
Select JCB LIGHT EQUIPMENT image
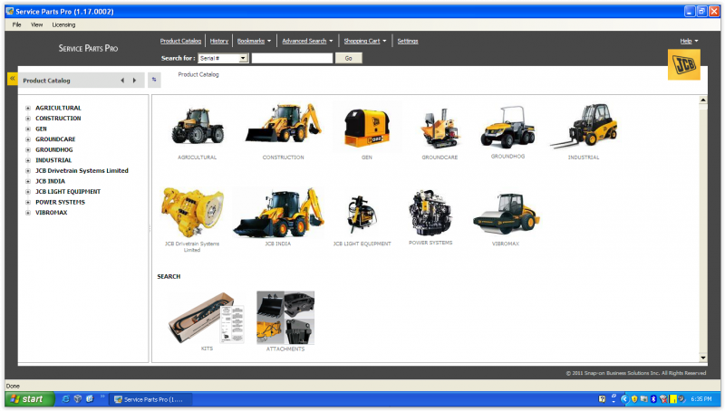[362, 215]
